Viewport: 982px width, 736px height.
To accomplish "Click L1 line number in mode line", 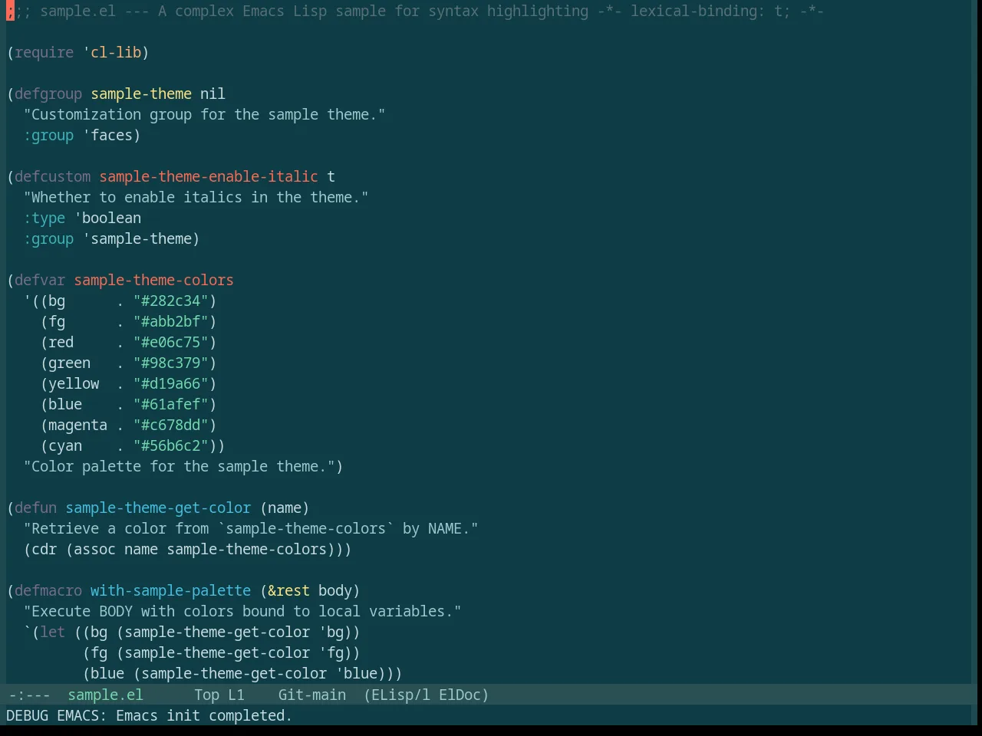I will (236, 695).
